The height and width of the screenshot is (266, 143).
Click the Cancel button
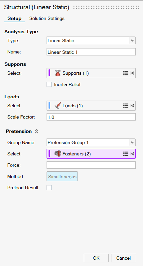point(123,258)
